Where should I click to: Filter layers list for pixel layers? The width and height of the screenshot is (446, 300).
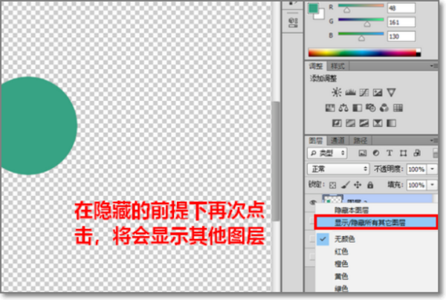click(x=363, y=153)
